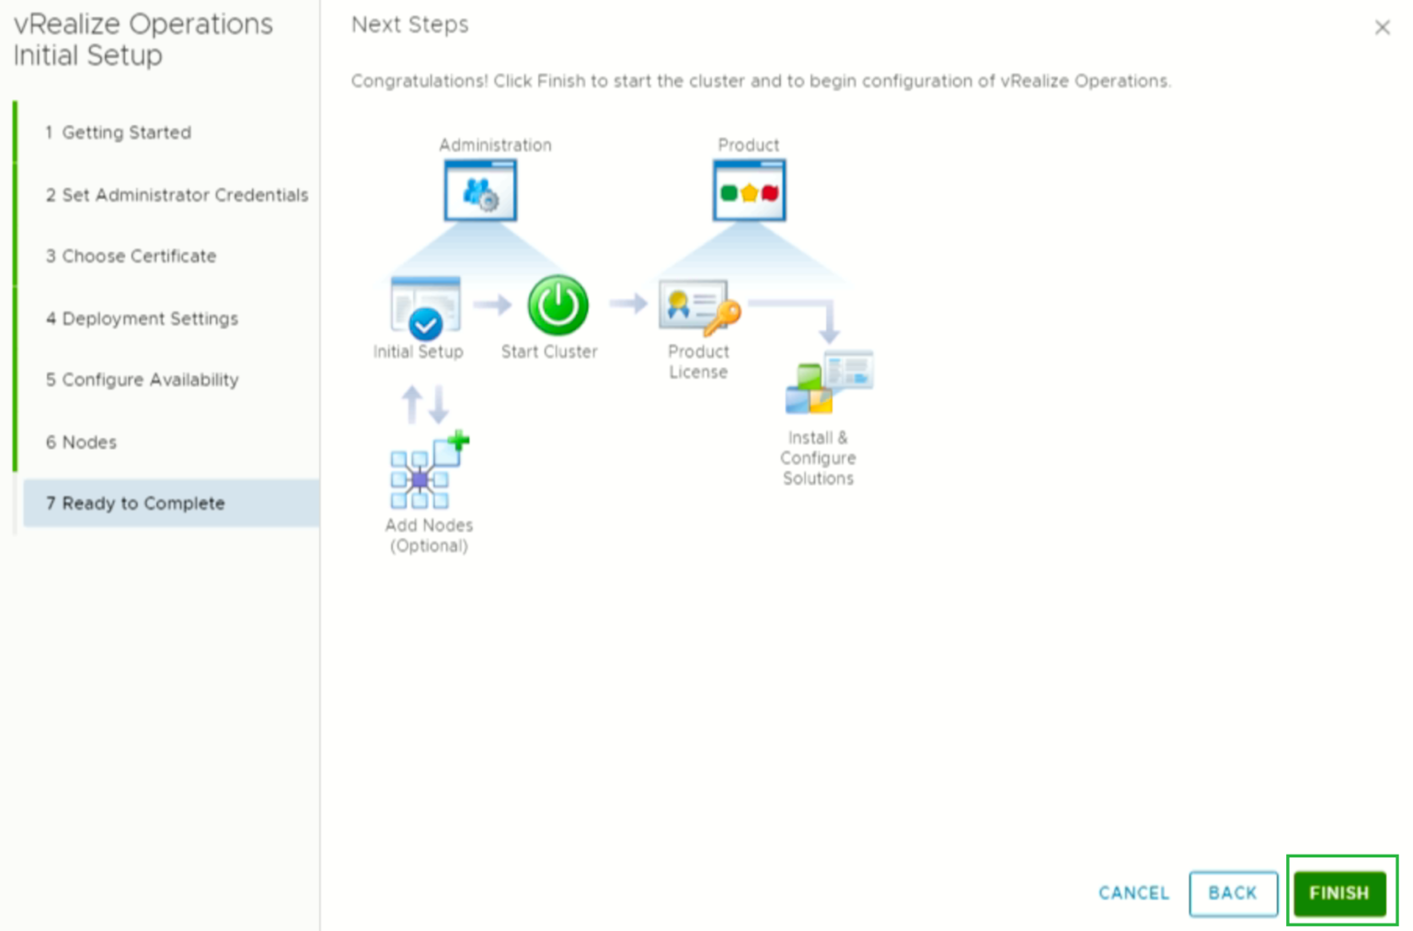The image size is (1413, 931).
Task: Click the green plus on Add Nodes icon
Action: click(x=459, y=441)
